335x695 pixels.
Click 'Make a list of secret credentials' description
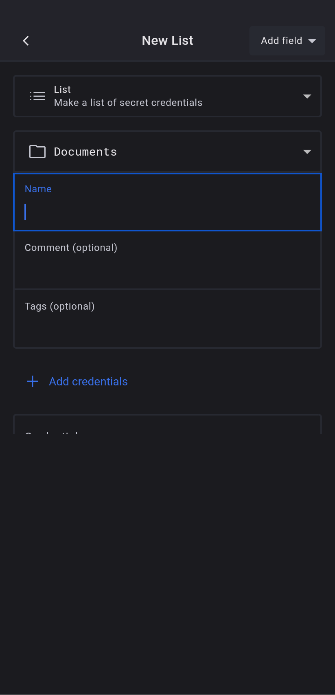[x=128, y=103]
